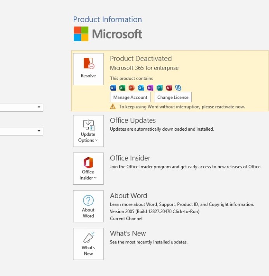This screenshot has height=276, width=269.
Task: Click the Publisher app icon
Action: click(159, 87)
